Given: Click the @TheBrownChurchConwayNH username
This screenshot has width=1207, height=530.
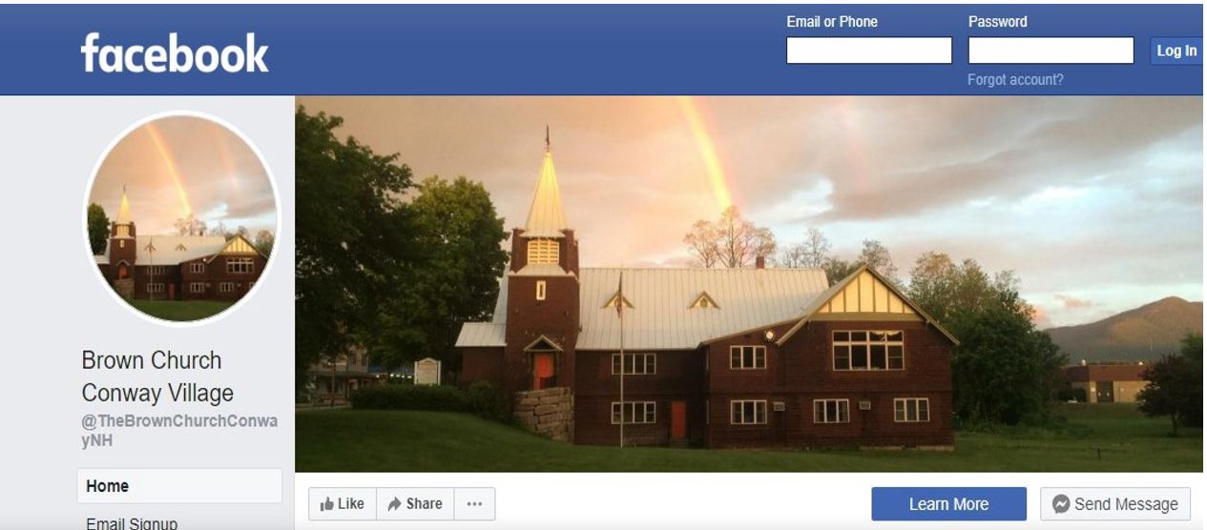Looking at the screenshot, I should tap(179, 431).
